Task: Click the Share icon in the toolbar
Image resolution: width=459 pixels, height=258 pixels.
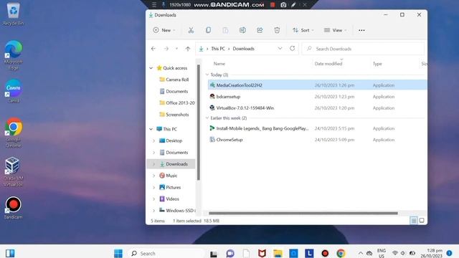Action: (x=260, y=30)
